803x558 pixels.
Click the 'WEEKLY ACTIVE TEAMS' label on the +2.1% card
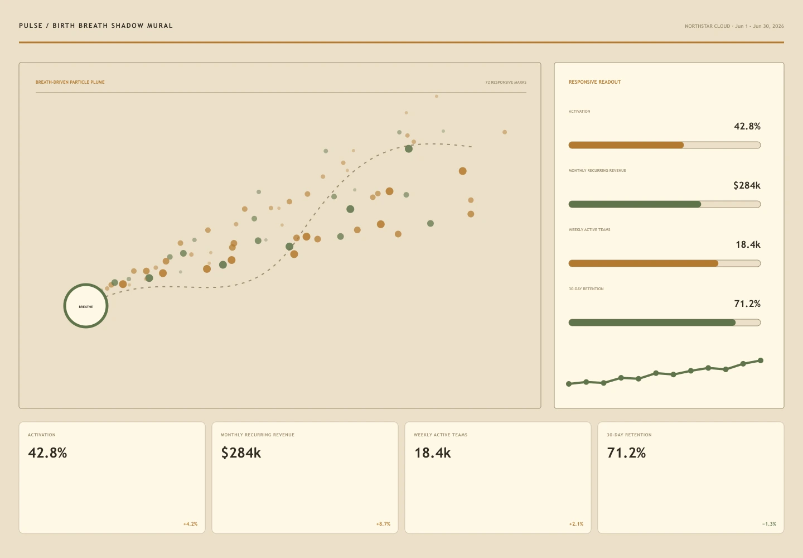tap(441, 435)
